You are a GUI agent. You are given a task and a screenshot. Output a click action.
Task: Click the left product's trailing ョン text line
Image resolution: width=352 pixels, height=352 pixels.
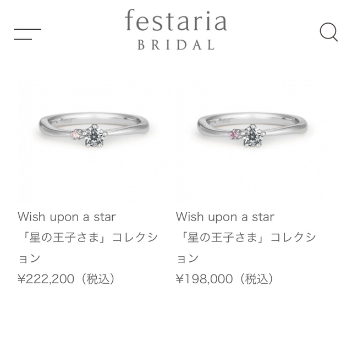coord(29,258)
